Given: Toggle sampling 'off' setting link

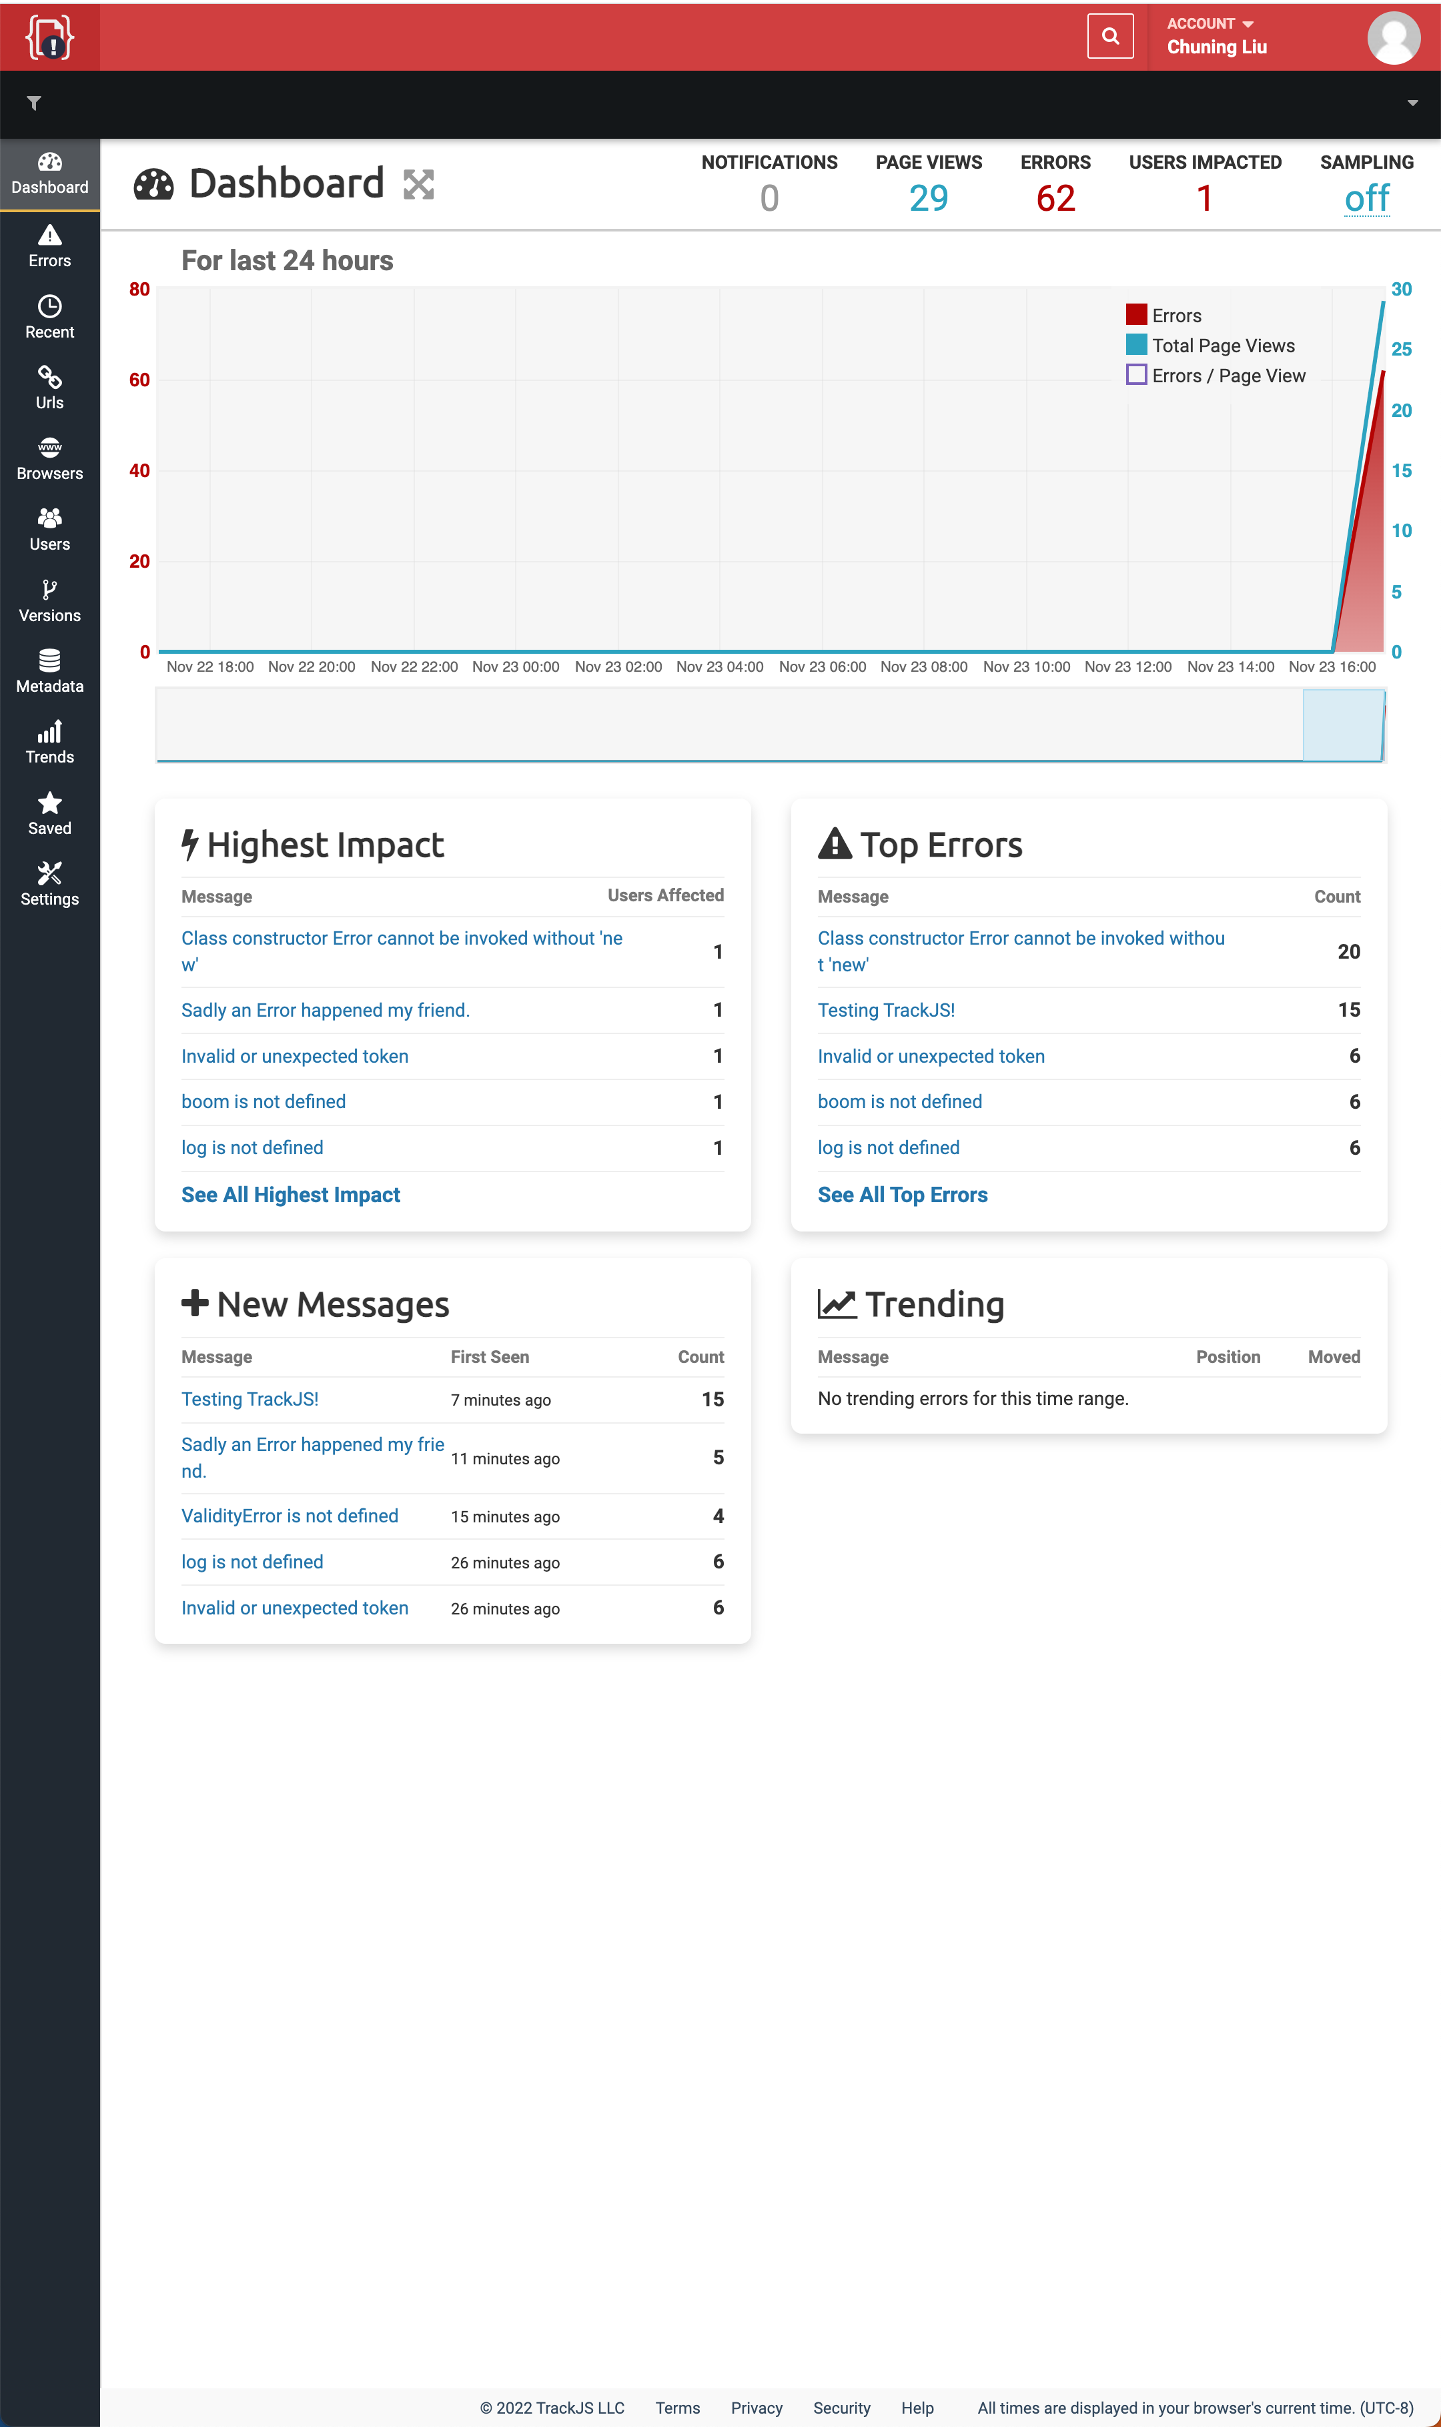Looking at the screenshot, I should pos(1366,199).
